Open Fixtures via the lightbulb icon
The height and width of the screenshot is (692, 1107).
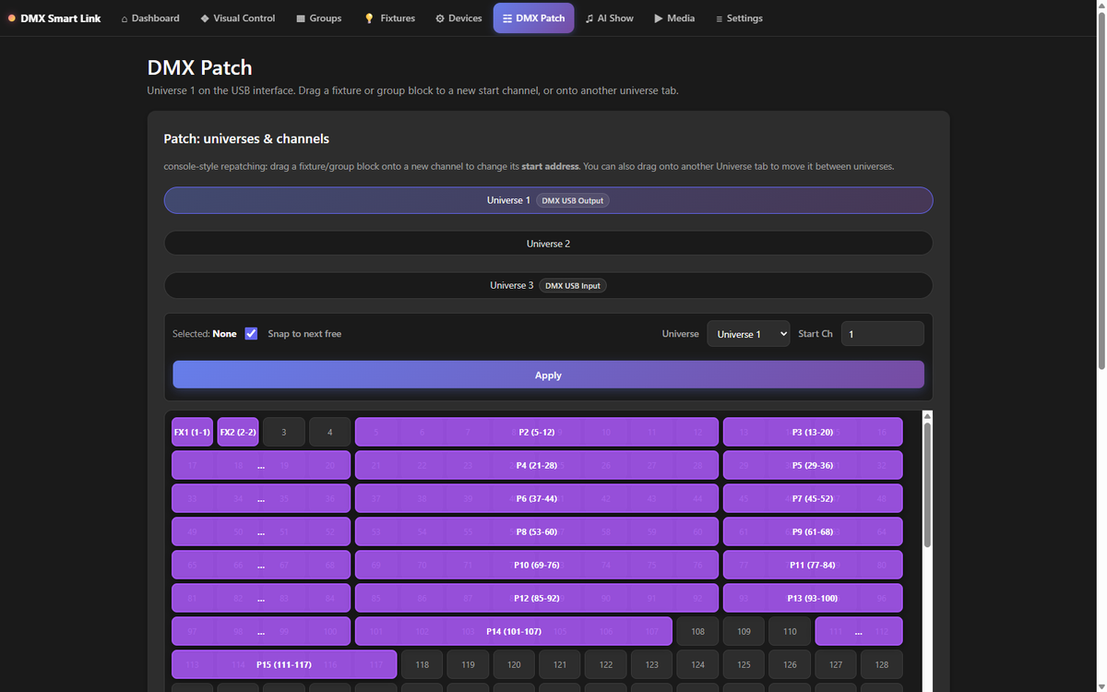369,18
